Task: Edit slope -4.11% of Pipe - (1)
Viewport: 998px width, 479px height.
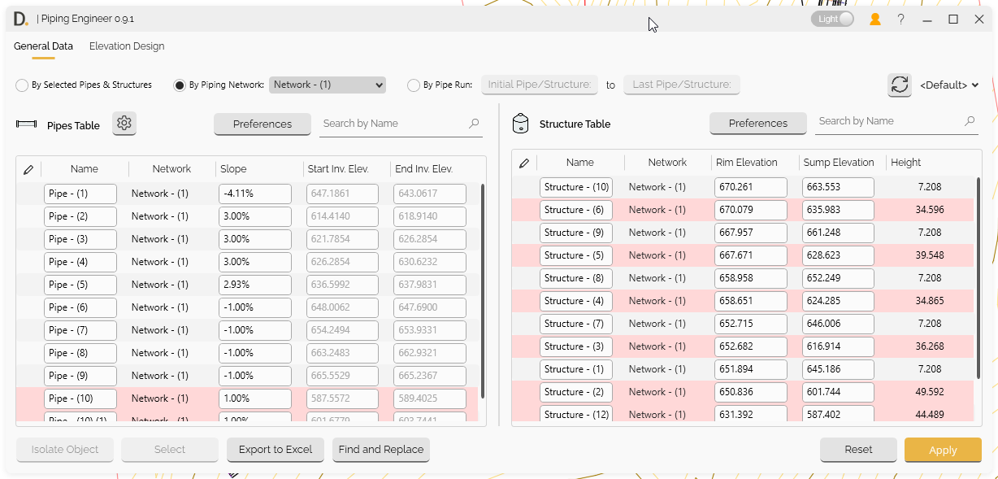Action: (255, 194)
